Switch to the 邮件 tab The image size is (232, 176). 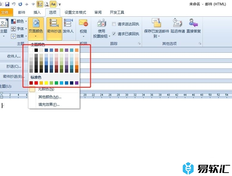(x=22, y=13)
